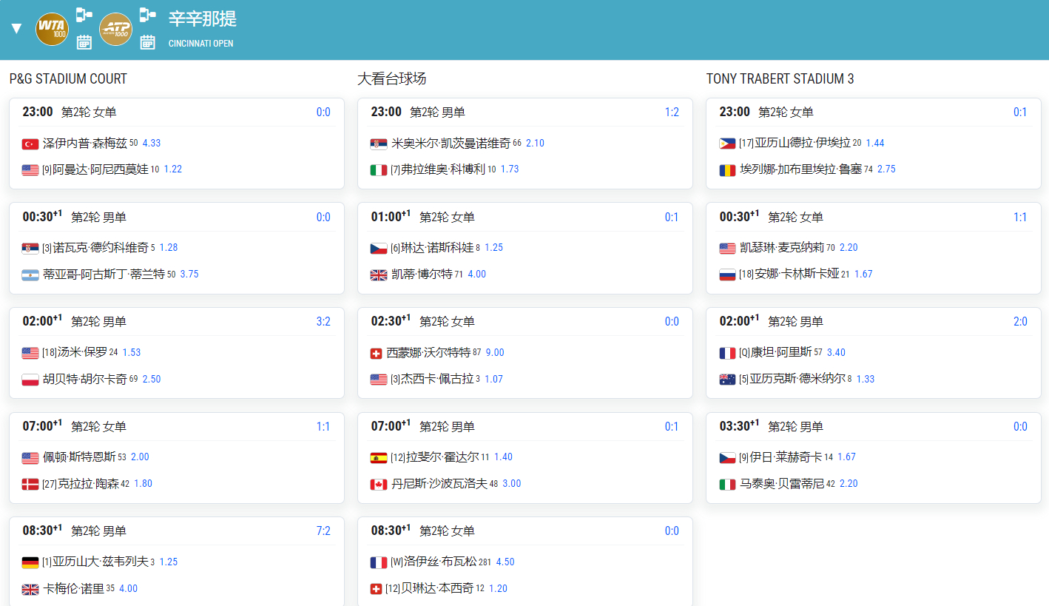Select odds 3.75 for 蒂亚哥·阿古斯丁·蒂兰特
The image size is (1049, 606).
pyautogui.click(x=189, y=275)
